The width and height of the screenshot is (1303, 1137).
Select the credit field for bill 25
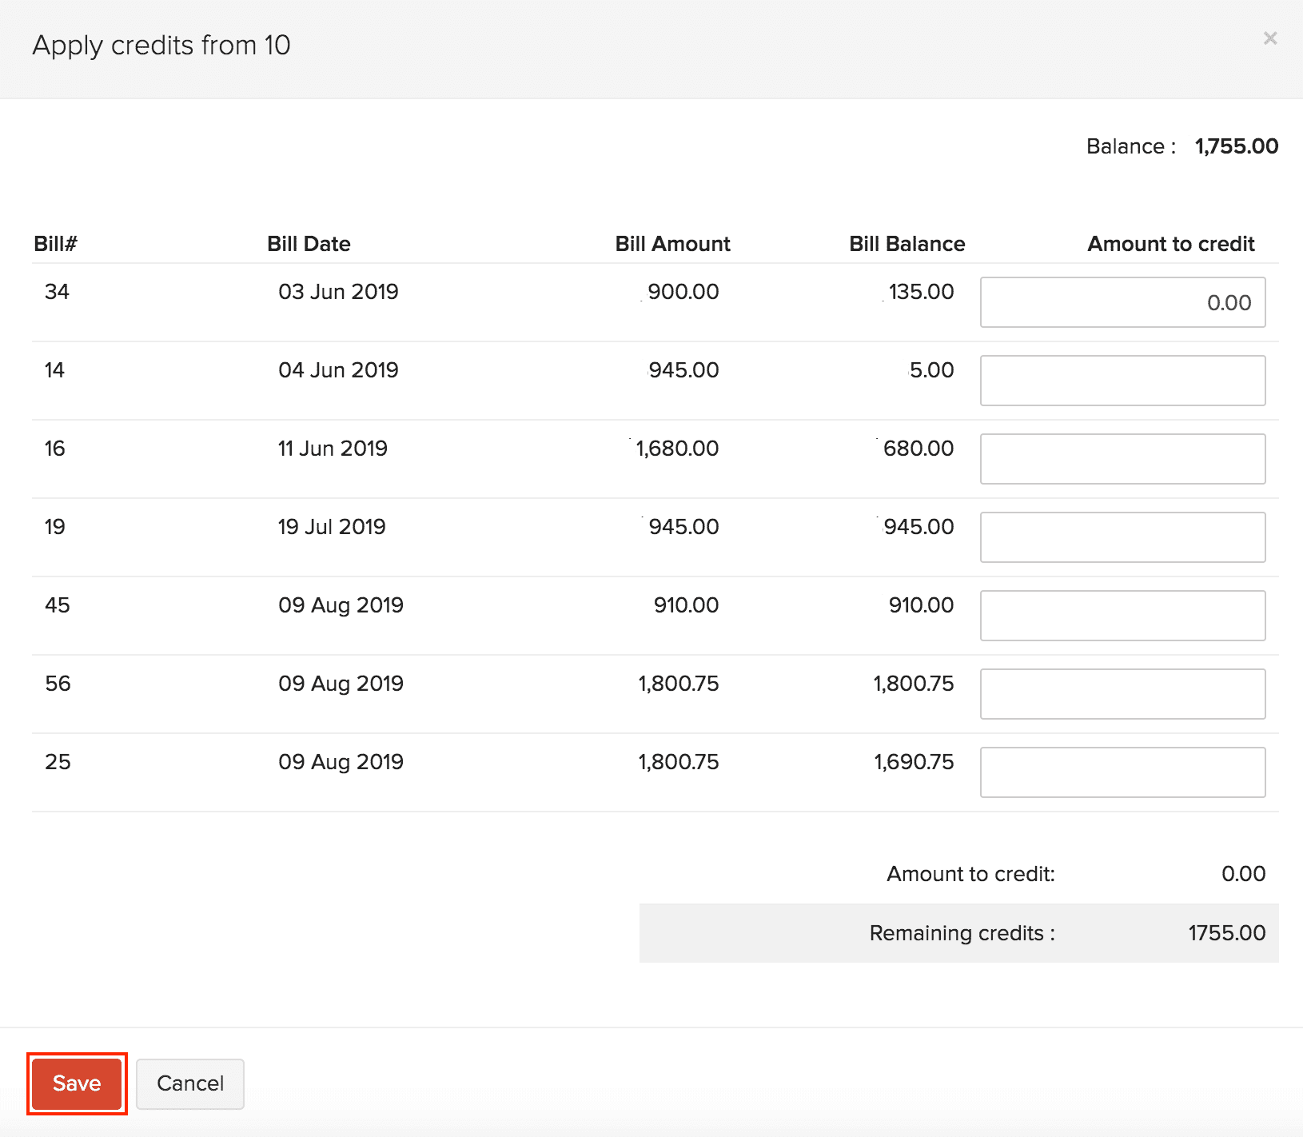1122,772
